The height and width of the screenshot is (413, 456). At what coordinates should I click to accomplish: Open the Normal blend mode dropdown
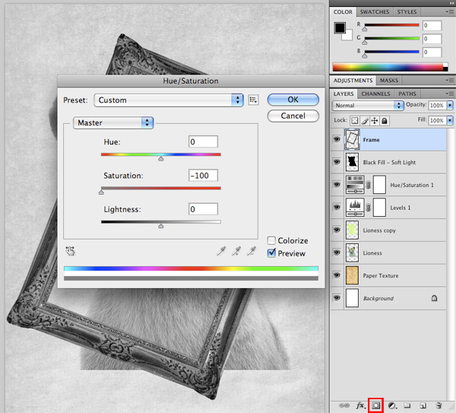click(368, 106)
